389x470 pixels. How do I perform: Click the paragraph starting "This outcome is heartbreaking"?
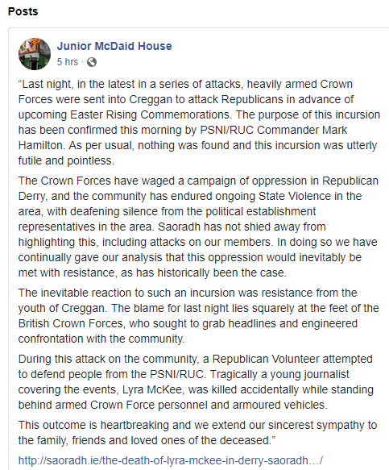point(197,433)
